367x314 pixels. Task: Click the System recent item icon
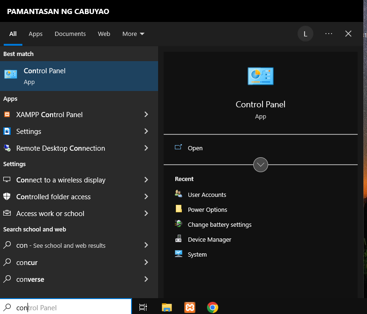(x=179, y=254)
